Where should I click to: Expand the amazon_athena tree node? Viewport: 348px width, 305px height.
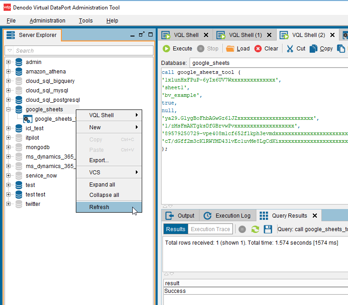(9, 72)
